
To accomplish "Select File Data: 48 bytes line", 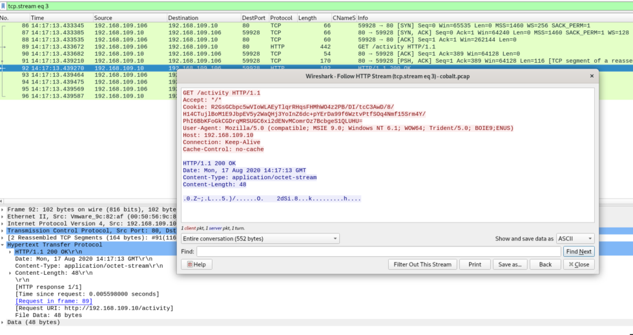I will [48, 315].
